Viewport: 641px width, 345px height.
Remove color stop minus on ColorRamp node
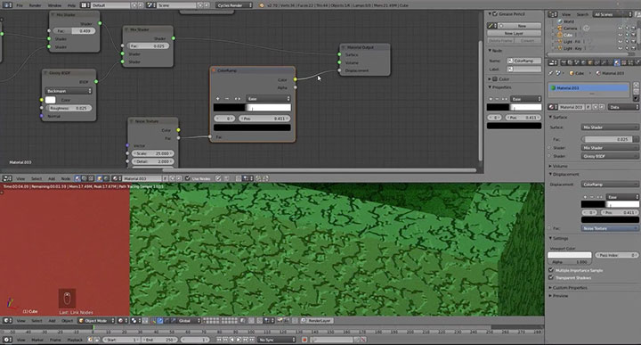[x=227, y=99]
